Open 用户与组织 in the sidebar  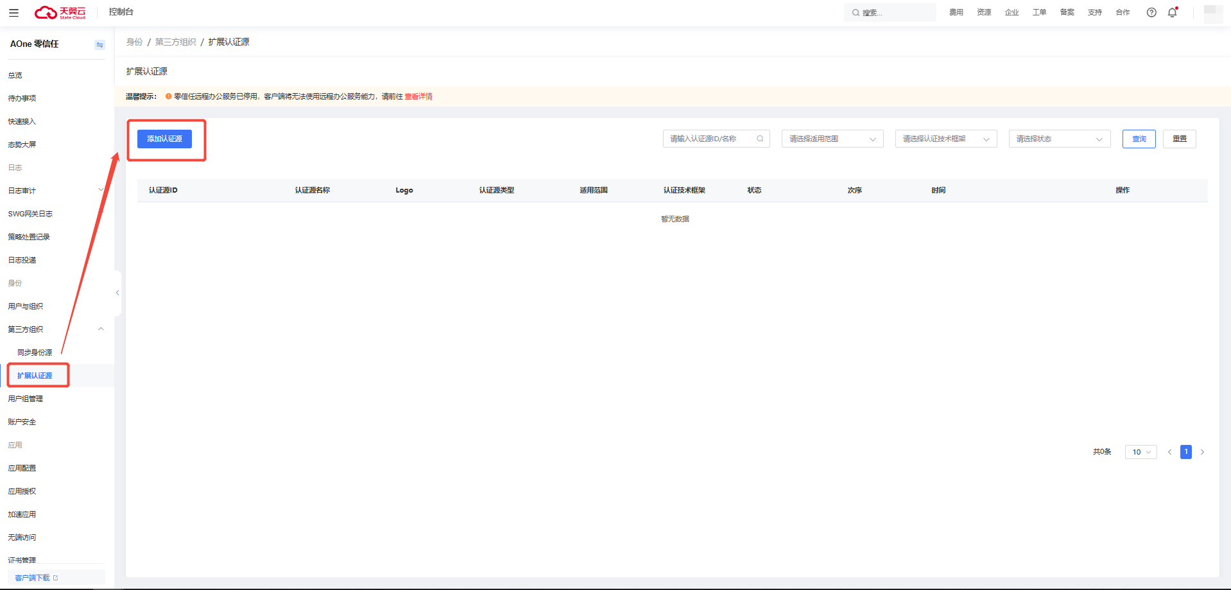click(26, 306)
